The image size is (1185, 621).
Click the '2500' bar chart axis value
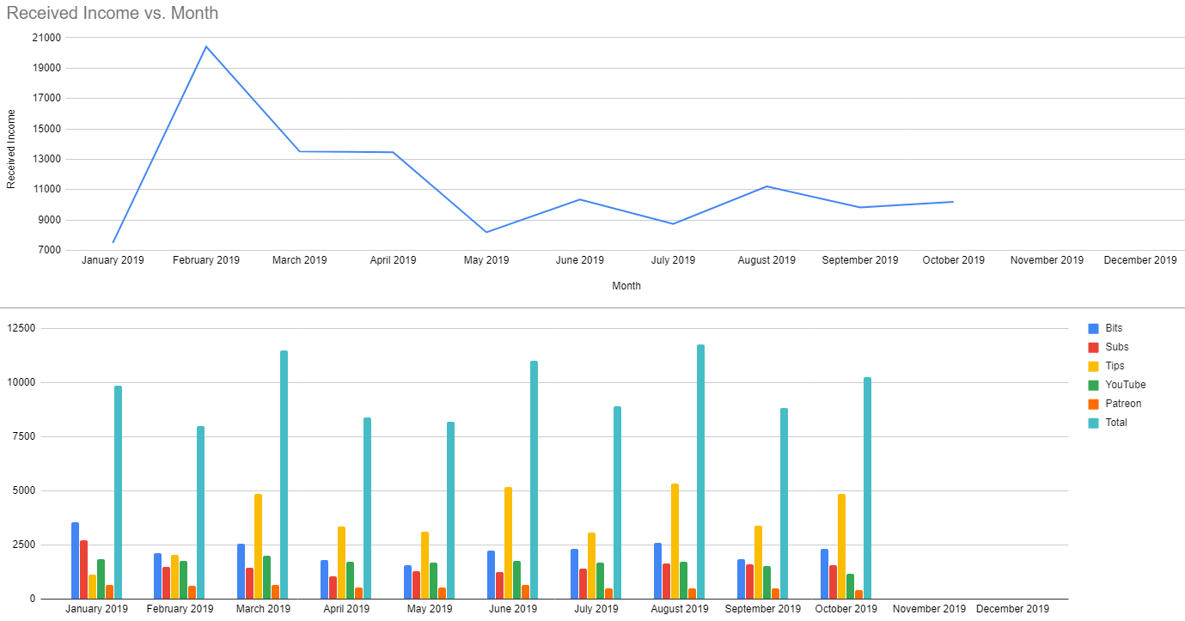[x=24, y=545]
